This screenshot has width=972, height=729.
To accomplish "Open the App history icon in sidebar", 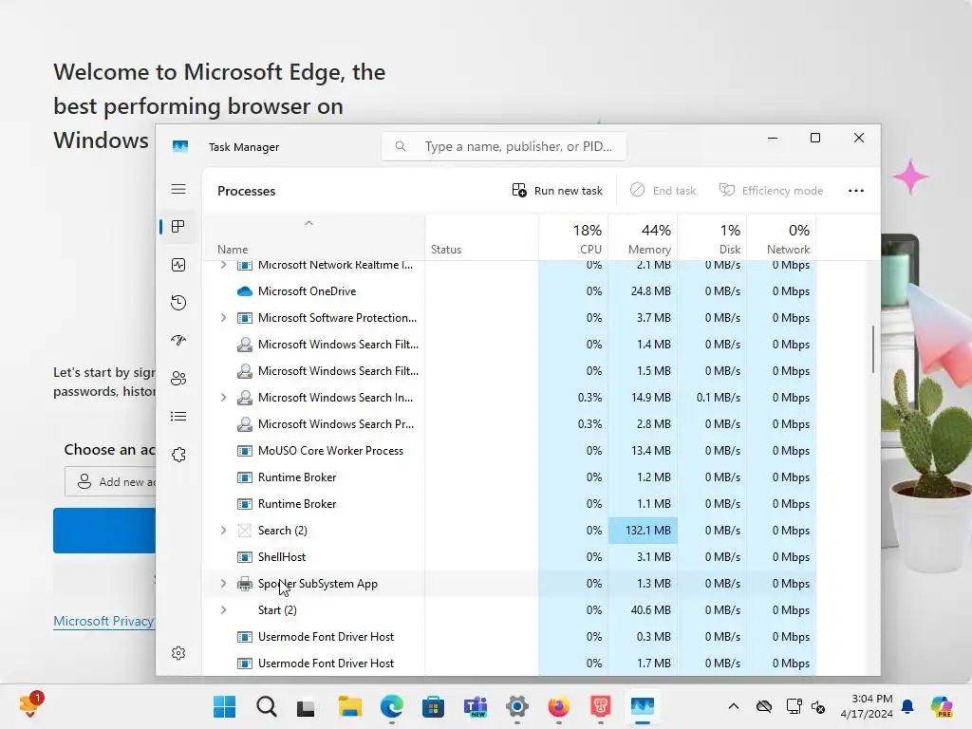I will [x=178, y=303].
